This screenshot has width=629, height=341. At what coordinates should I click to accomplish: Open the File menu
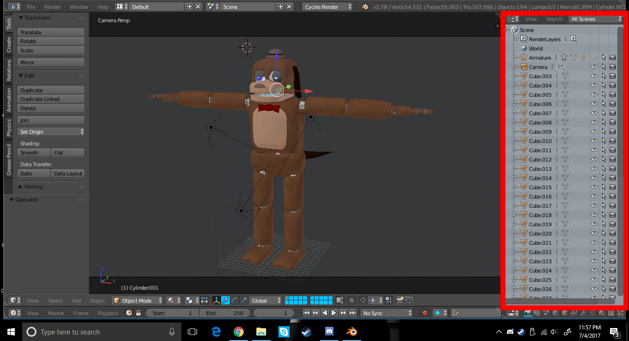pyautogui.click(x=31, y=7)
